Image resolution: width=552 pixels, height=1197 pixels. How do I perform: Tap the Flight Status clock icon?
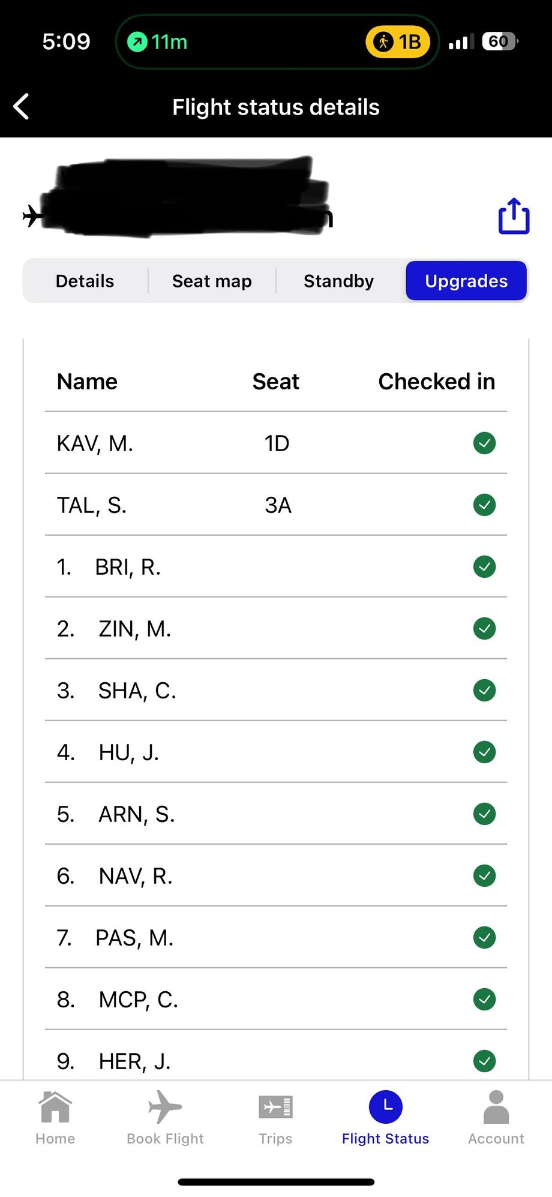click(x=385, y=1107)
